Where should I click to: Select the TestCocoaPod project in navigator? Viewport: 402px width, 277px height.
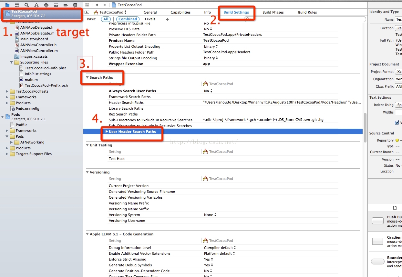42,14
